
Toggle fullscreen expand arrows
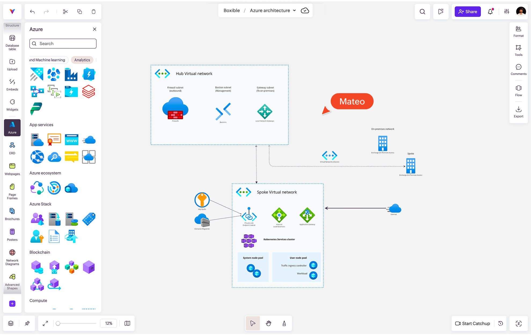[45, 323]
